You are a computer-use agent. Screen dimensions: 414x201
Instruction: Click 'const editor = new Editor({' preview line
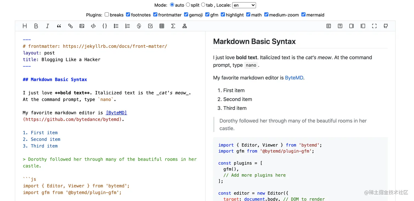pos(253,193)
